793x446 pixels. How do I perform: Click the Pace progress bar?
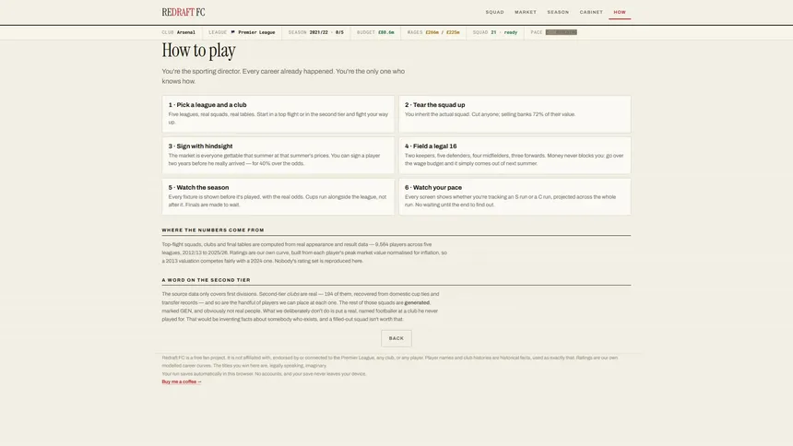(561, 32)
